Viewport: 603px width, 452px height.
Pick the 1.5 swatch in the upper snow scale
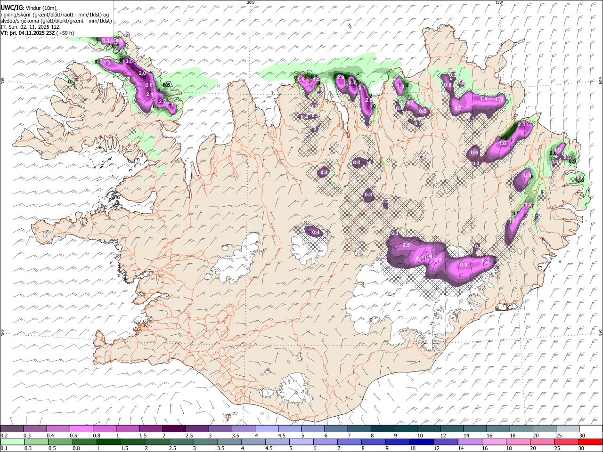150,428
